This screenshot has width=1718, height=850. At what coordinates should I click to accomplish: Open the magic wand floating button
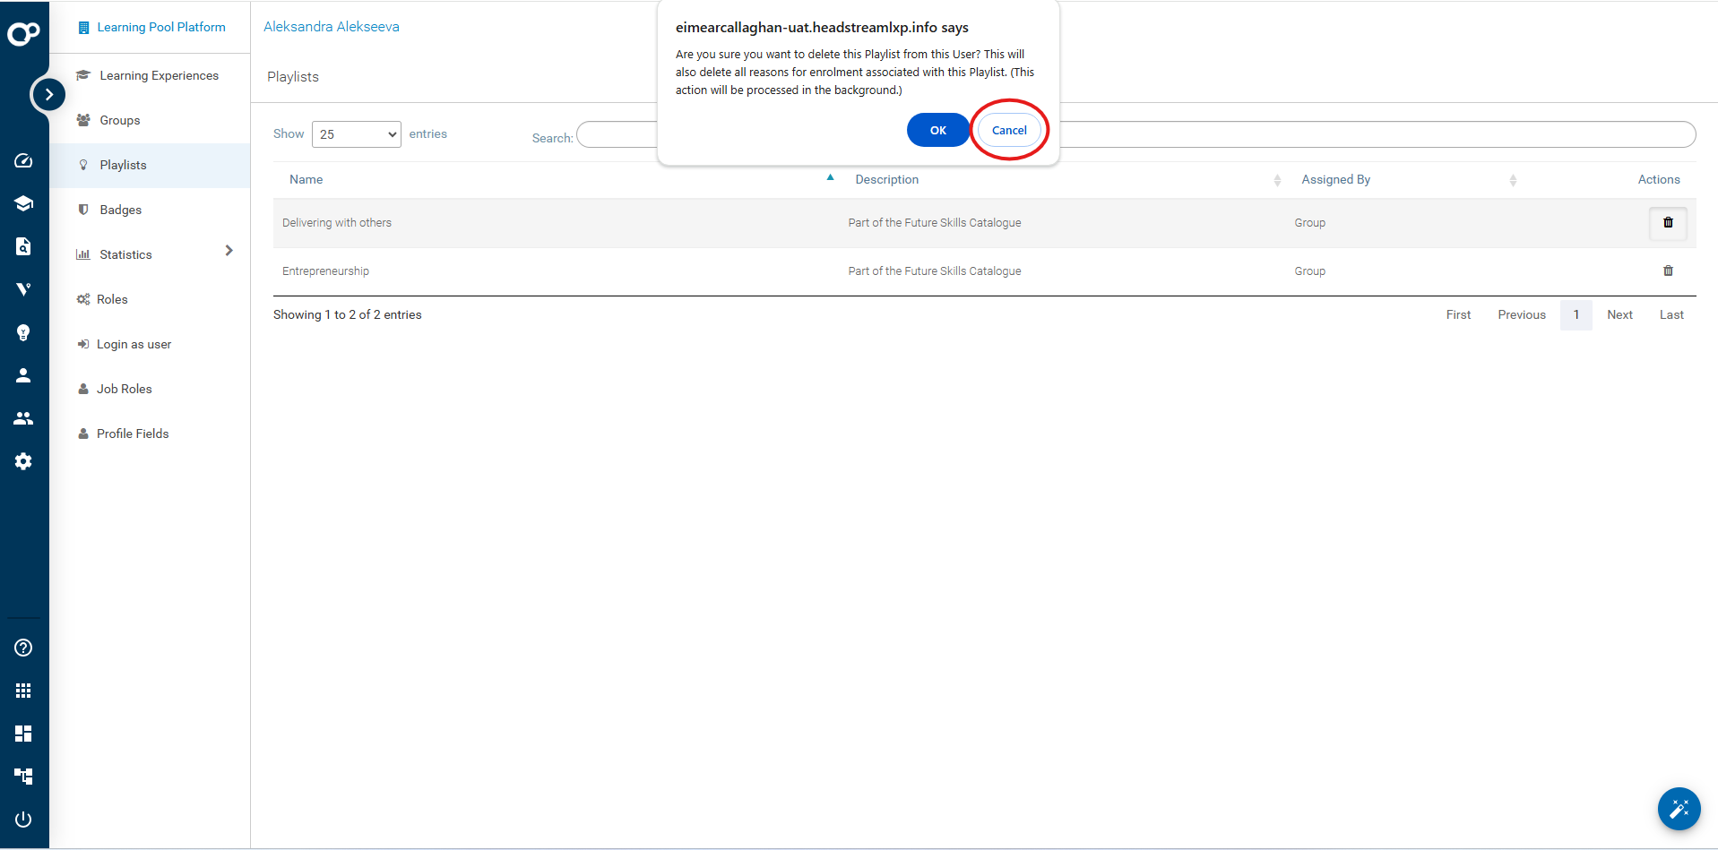pos(1678,809)
